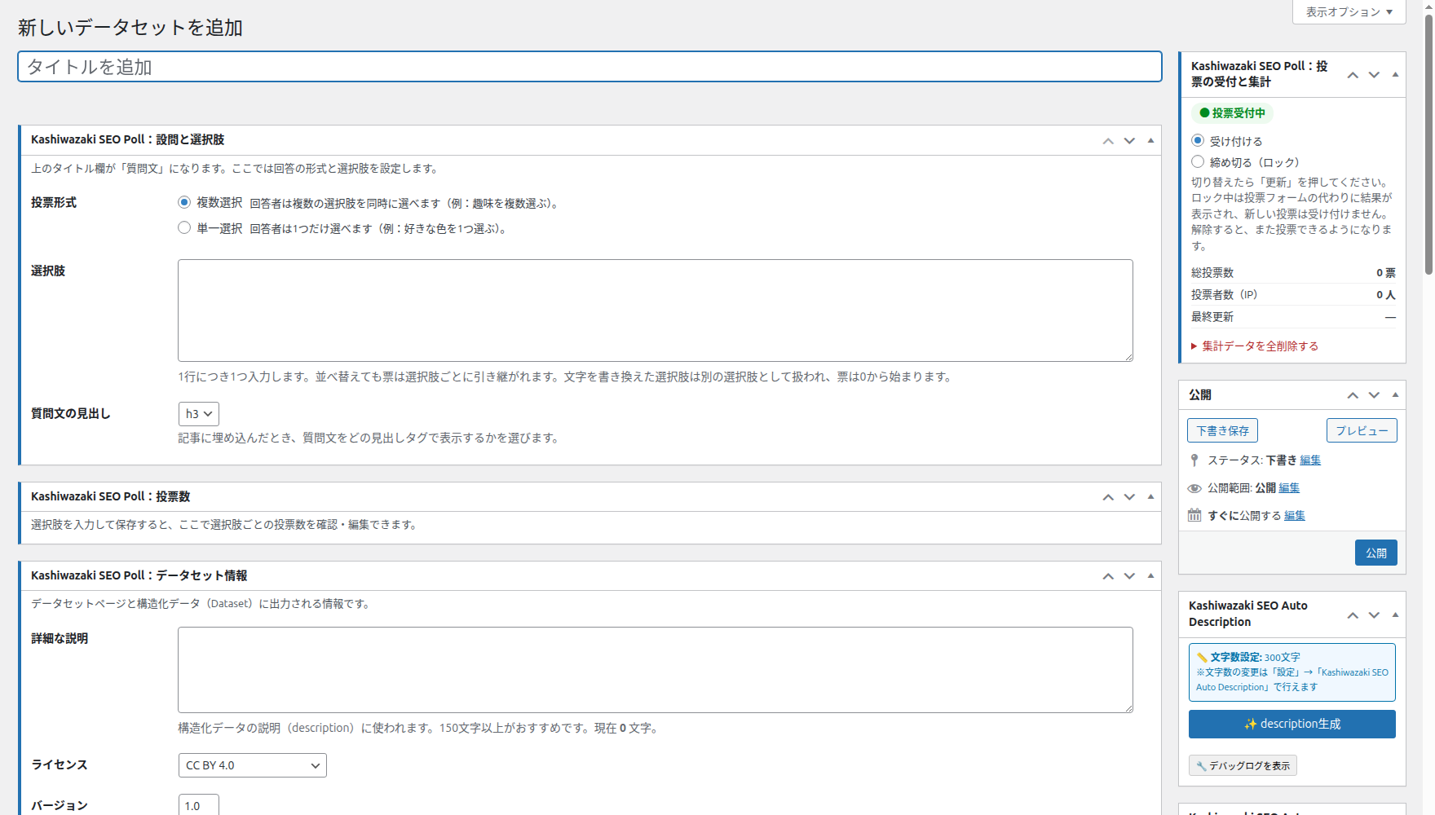Move 投票数 panel up
This screenshot has height=815, width=1435.
[1108, 496]
